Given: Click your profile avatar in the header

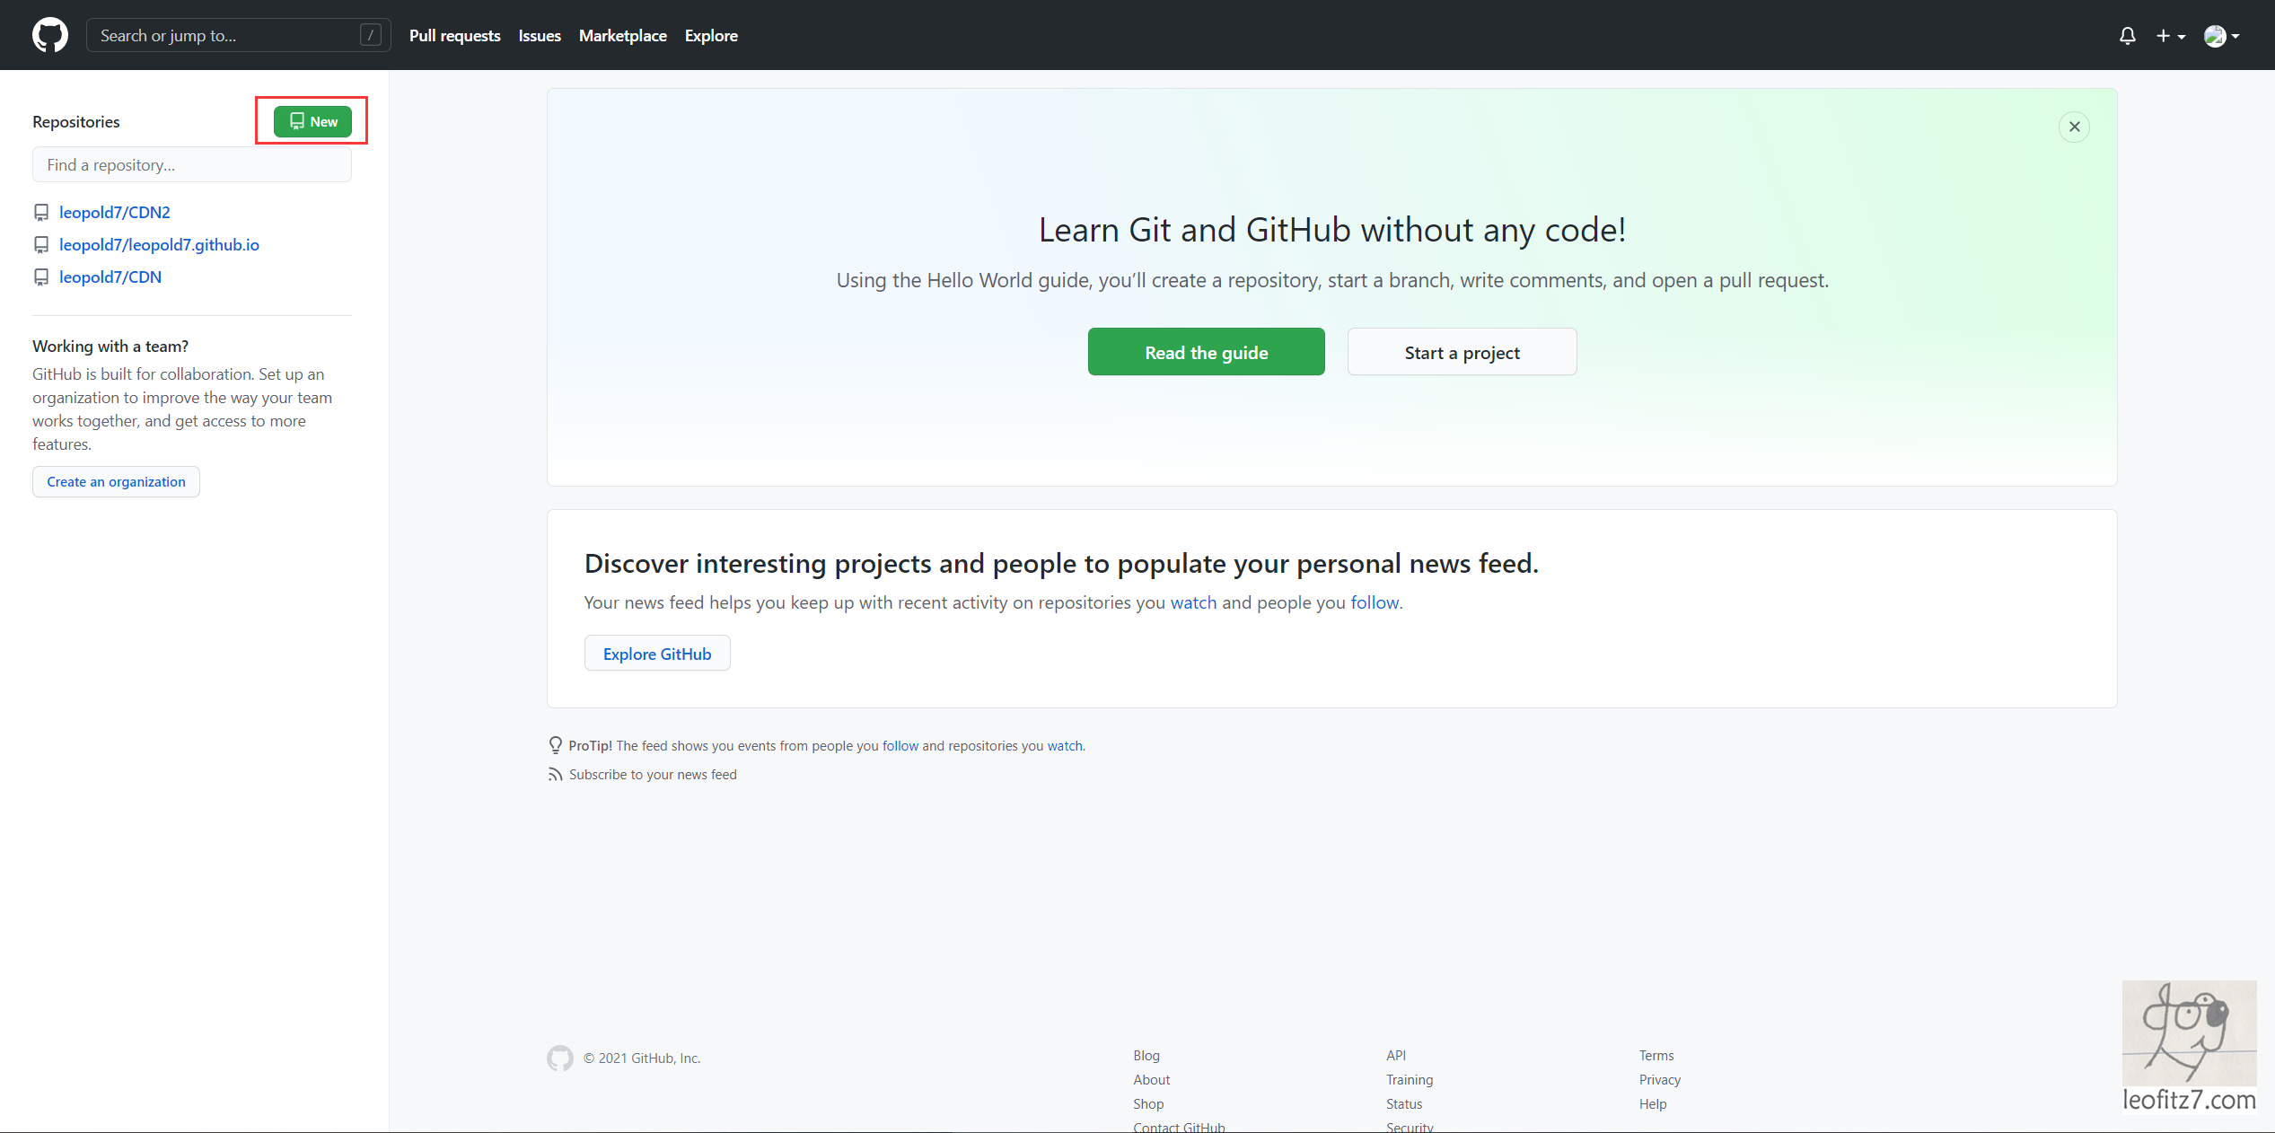Looking at the screenshot, I should point(2216,36).
